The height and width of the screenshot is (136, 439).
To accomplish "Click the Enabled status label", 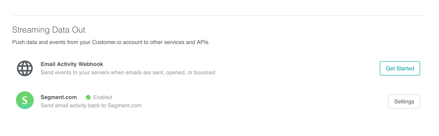I will point(103,97).
